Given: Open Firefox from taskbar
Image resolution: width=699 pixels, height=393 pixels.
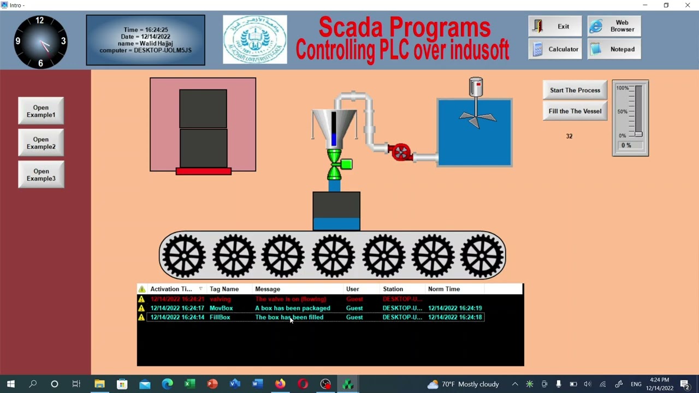Looking at the screenshot, I should point(280,384).
